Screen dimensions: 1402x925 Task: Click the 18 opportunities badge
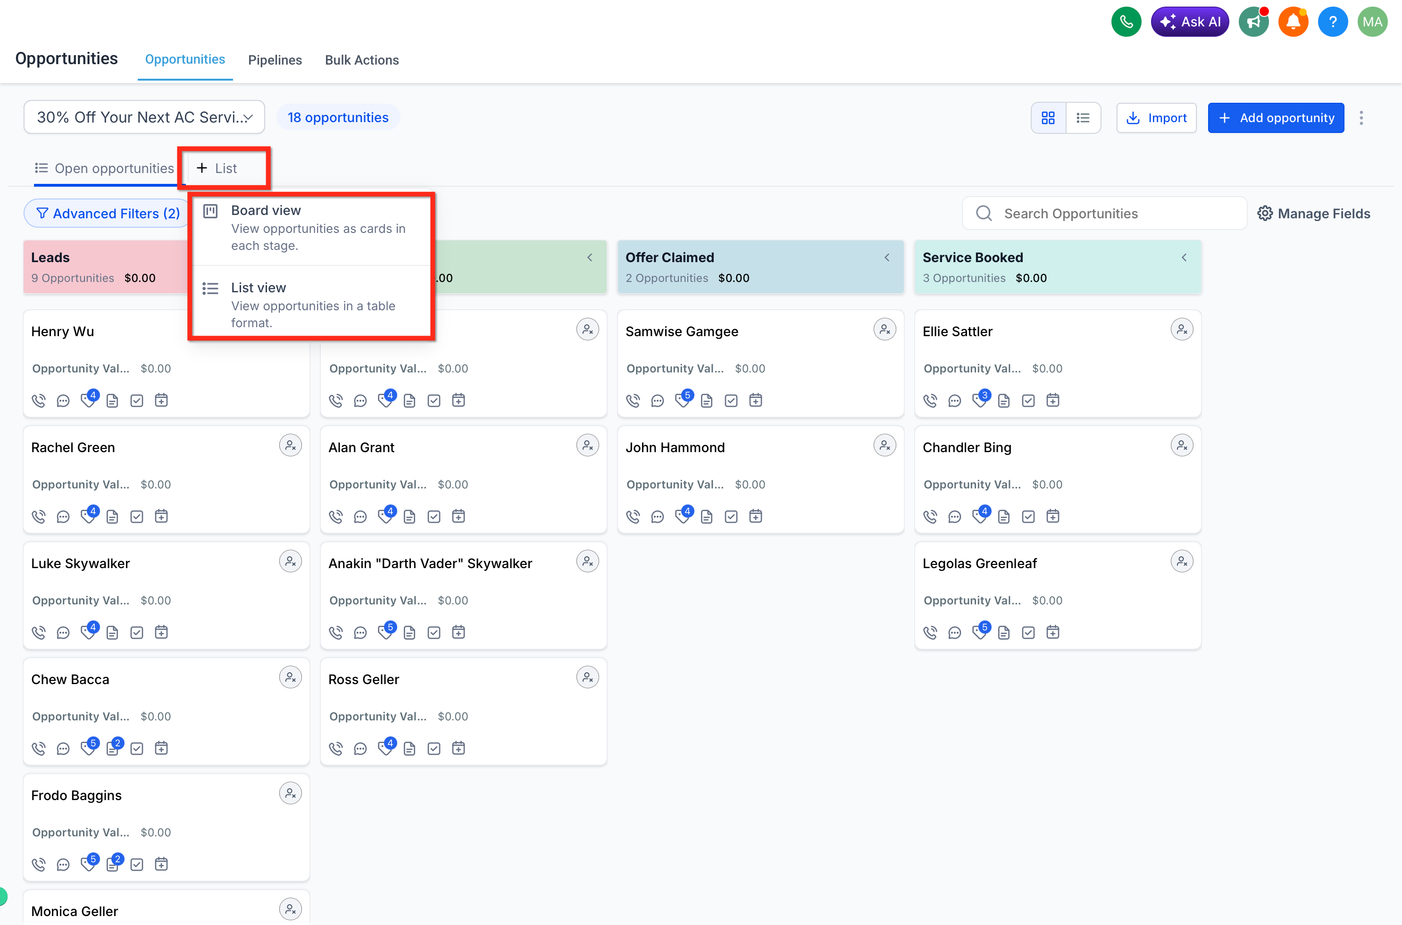click(x=338, y=117)
